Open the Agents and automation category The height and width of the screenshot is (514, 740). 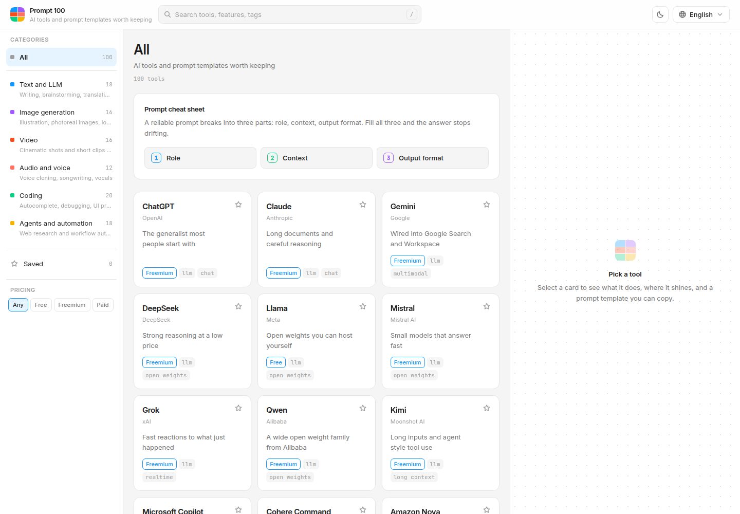pos(61,228)
